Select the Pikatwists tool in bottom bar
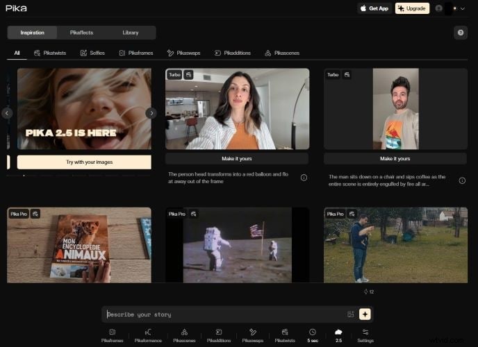Viewport: 478px width, 347px height. (285, 336)
